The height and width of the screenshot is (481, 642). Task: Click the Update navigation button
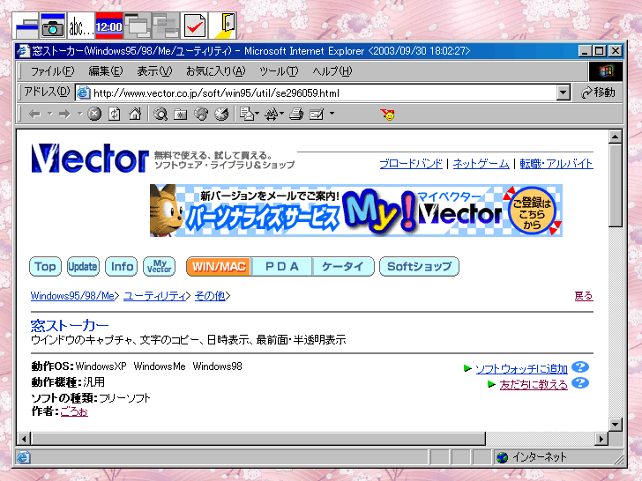click(83, 267)
